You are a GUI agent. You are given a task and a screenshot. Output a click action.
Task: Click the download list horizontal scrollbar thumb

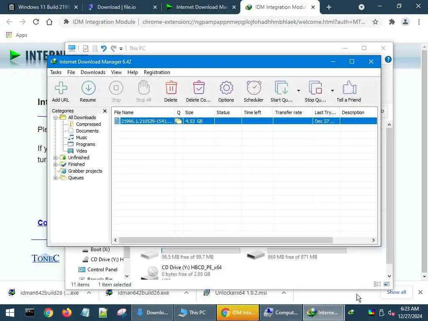tap(226, 240)
